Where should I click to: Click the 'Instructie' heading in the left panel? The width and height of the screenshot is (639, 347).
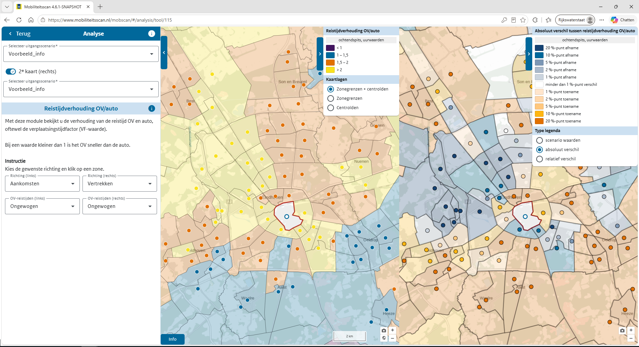(x=15, y=161)
